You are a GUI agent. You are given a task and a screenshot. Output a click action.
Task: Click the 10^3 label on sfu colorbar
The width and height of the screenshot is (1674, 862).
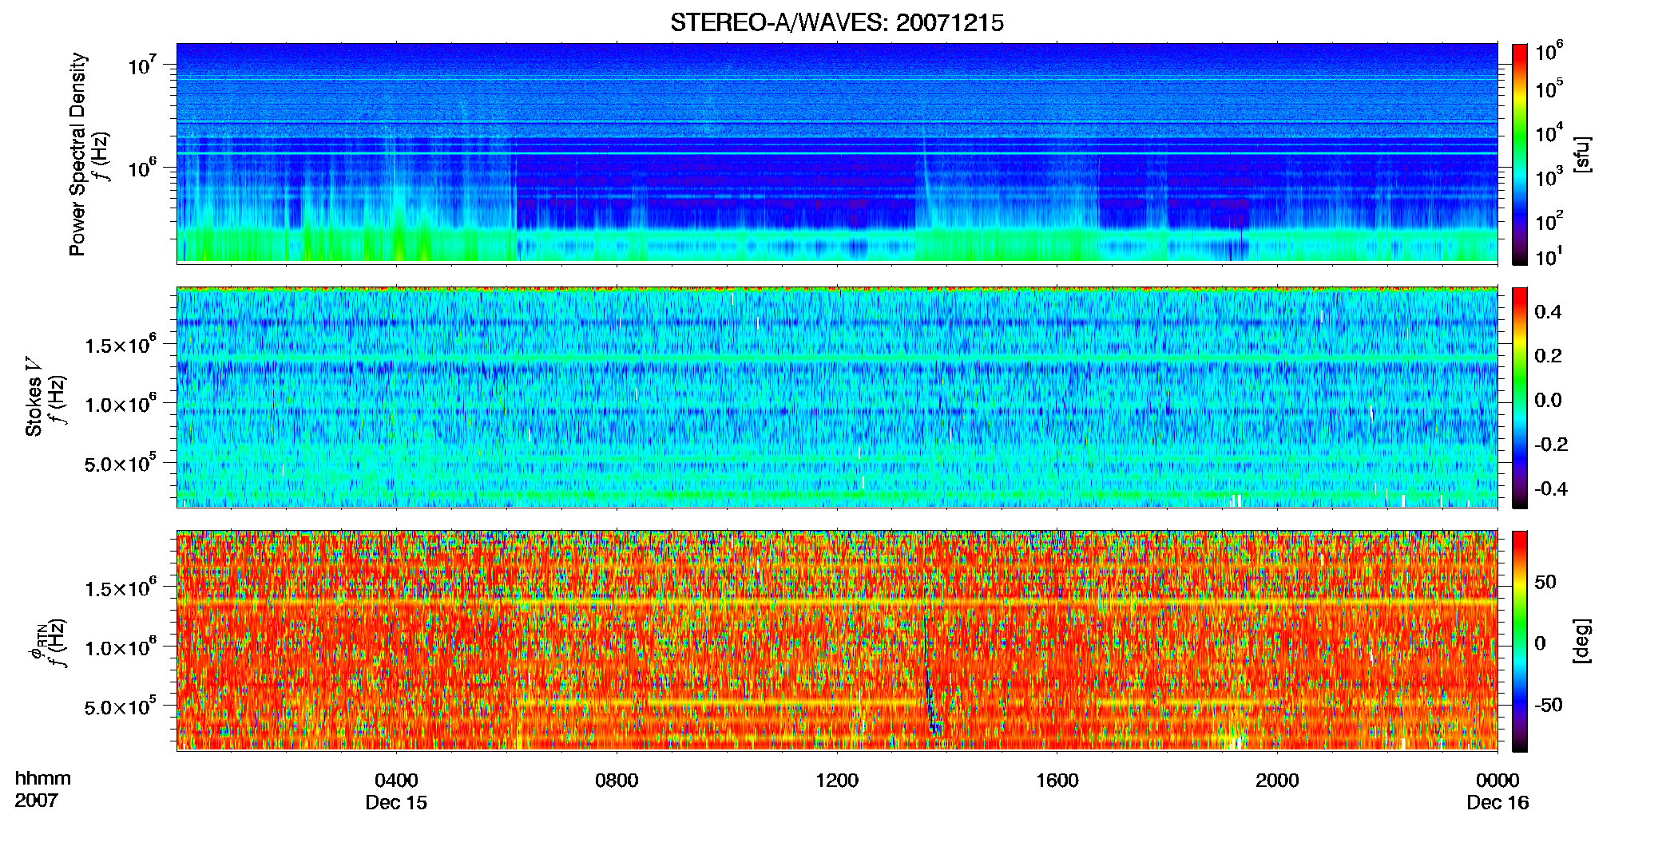[x=1549, y=176]
